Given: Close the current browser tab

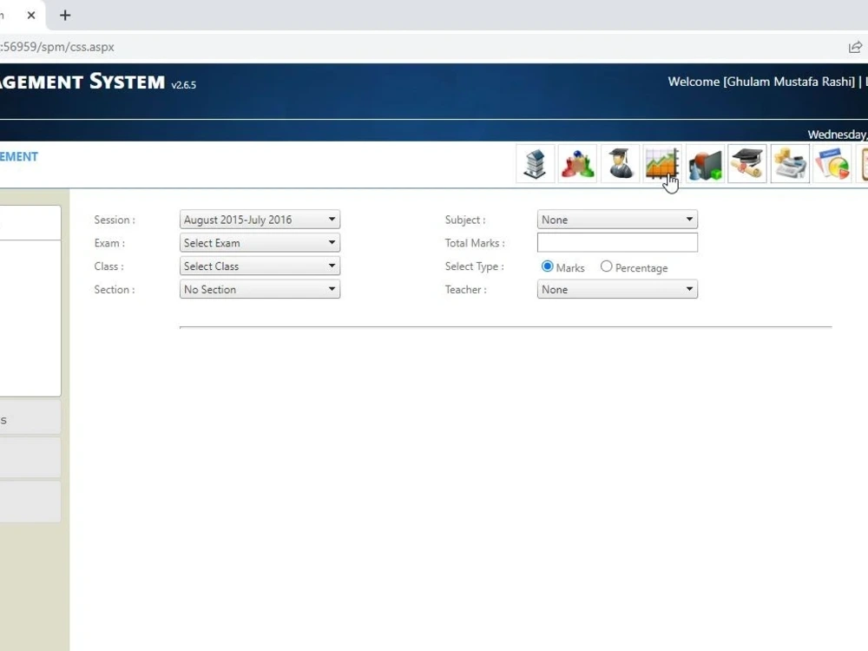Looking at the screenshot, I should pyautogui.click(x=31, y=16).
